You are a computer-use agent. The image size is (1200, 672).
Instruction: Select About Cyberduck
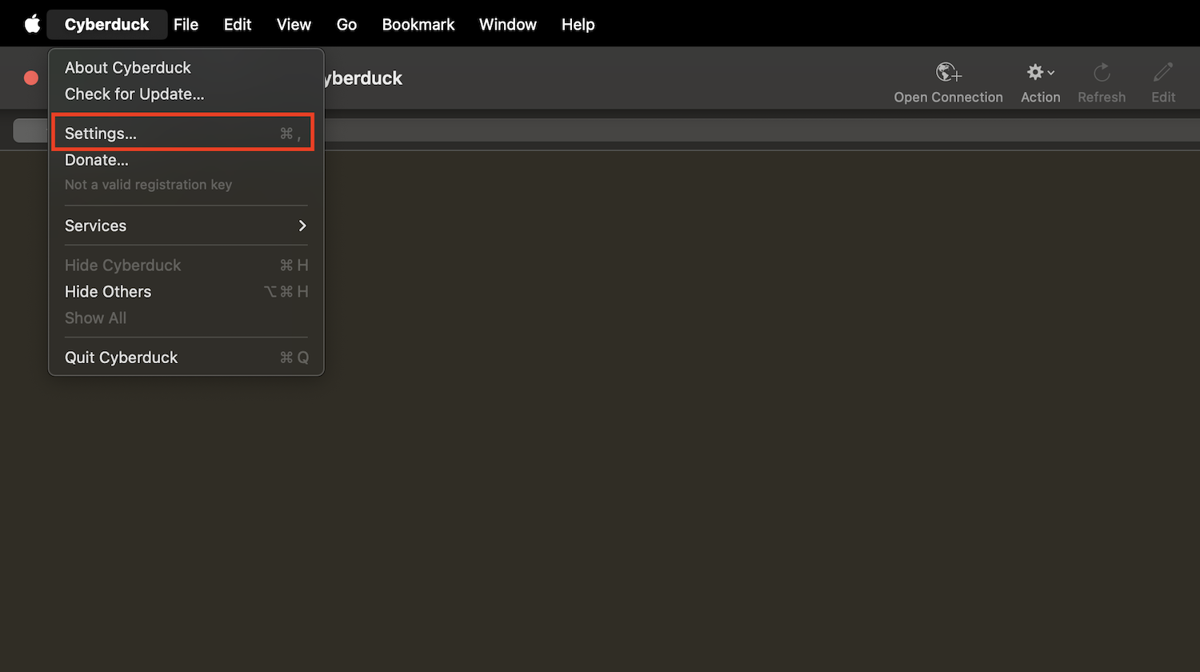click(x=128, y=68)
